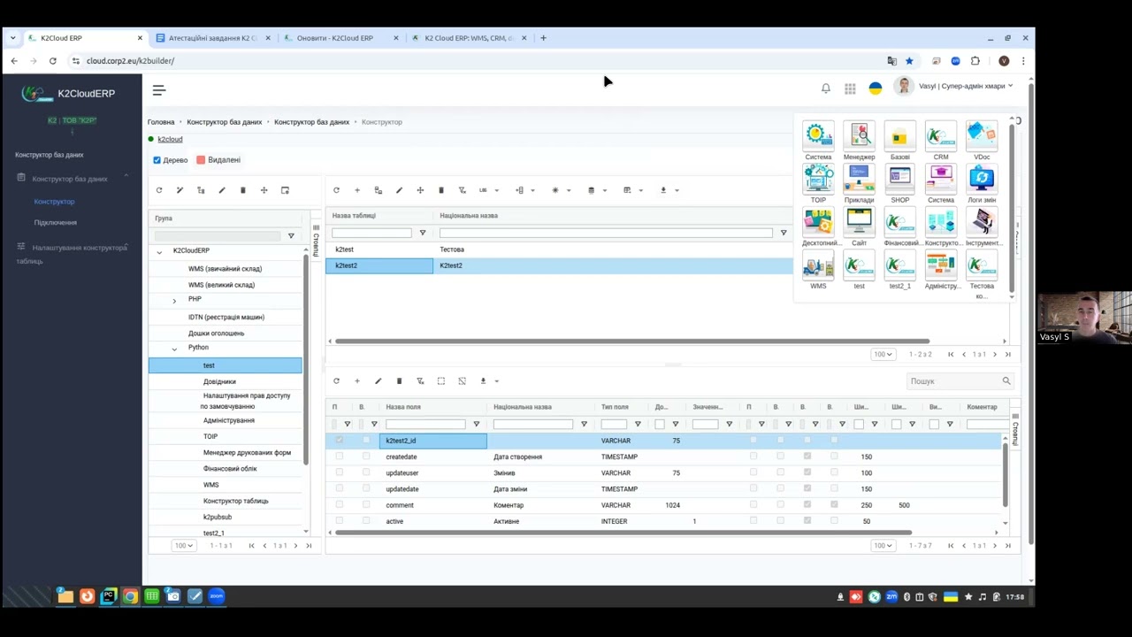The image size is (1132, 637).
Task: Delete selected group with trash icon
Action: click(x=243, y=190)
